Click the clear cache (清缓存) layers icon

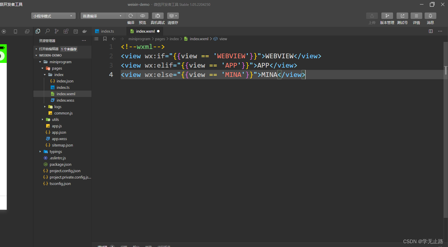click(171, 16)
